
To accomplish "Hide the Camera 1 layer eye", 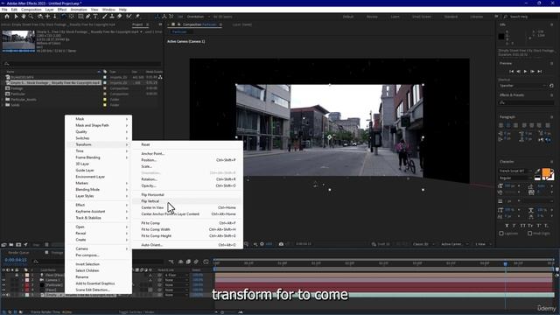I will [3, 280].
